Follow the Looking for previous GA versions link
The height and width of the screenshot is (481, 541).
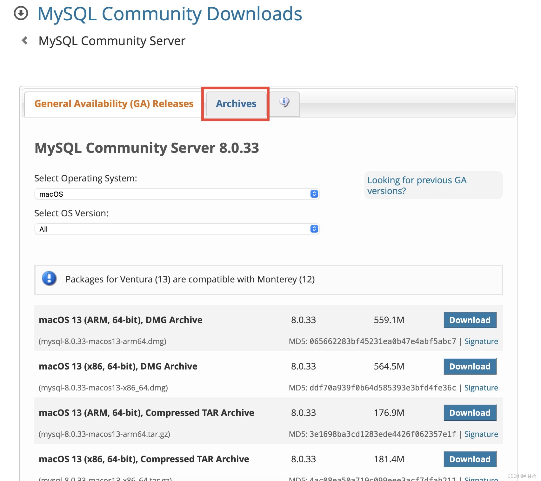pos(417,185)
